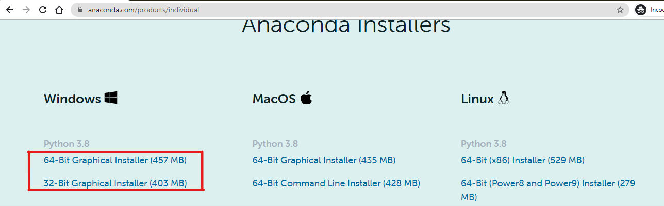Viewport: 664px width, 206px height.
Task: Download Linux 64-Bit (x86) Installer
Action: (523, 160)
